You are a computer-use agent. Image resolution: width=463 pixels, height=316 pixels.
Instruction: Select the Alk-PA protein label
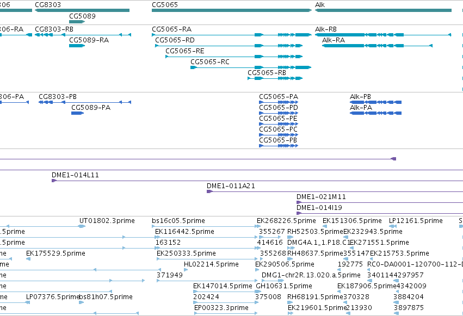pos(361,108)
